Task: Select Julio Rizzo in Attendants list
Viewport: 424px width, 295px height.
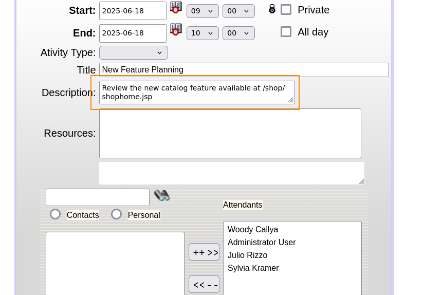Action: [247, 255]
